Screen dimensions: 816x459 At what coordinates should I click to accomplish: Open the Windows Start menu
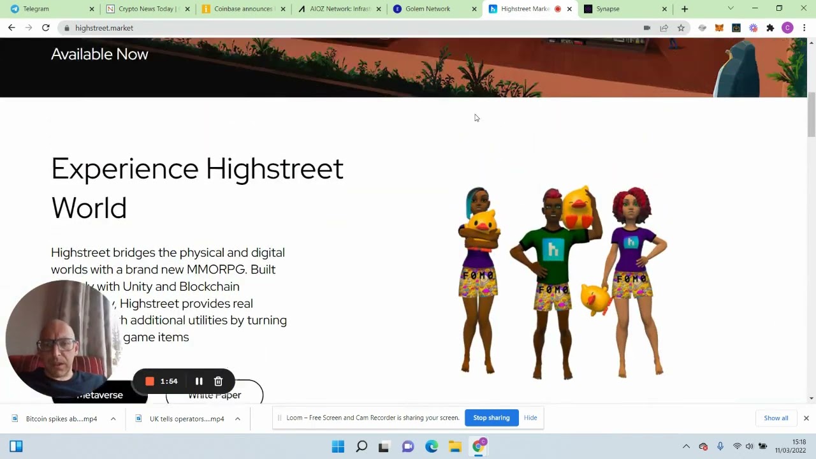point(338,446)
